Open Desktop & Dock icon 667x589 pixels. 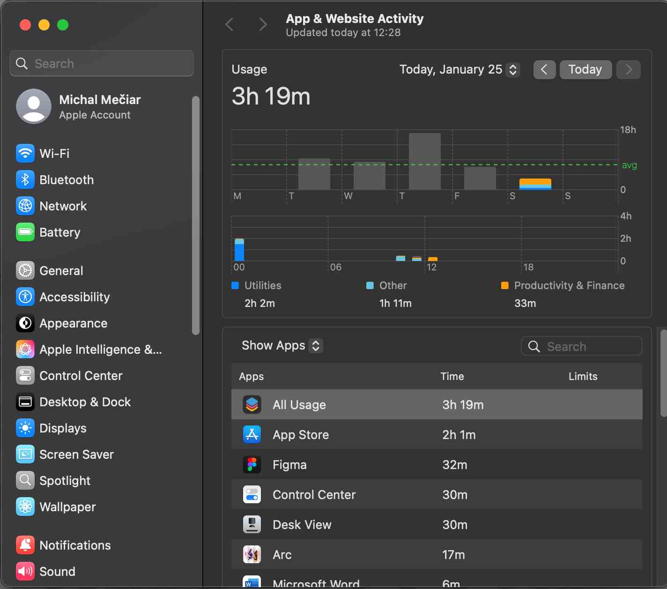[x=25, y=402]
